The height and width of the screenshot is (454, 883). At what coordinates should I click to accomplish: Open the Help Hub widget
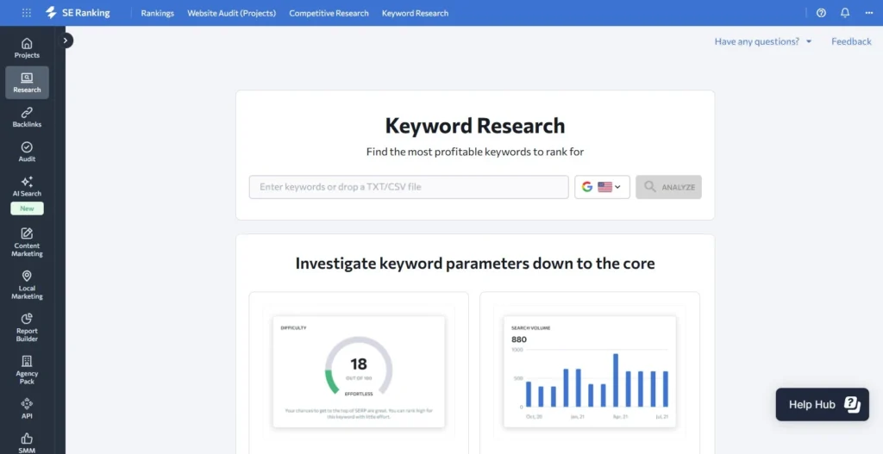(822, 405)
